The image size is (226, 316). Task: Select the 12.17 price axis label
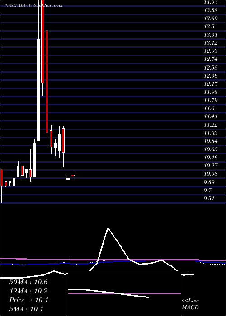point(211,84)
